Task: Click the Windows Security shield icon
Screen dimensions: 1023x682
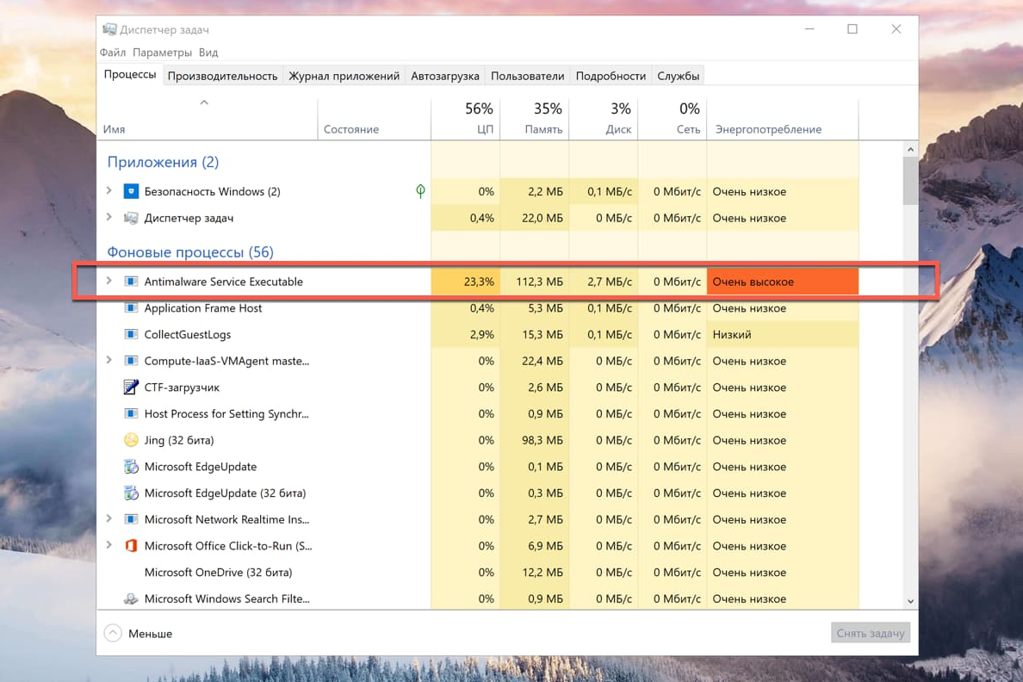Action: pyautogui.click(x=131, y=191)
